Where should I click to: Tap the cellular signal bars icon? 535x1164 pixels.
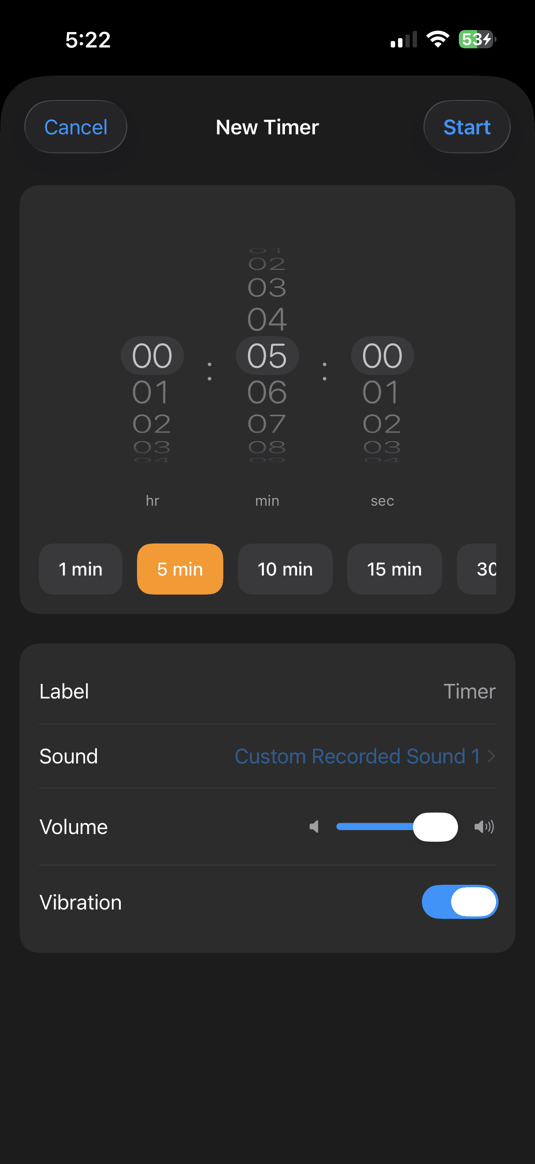click(x=404, y=39)
